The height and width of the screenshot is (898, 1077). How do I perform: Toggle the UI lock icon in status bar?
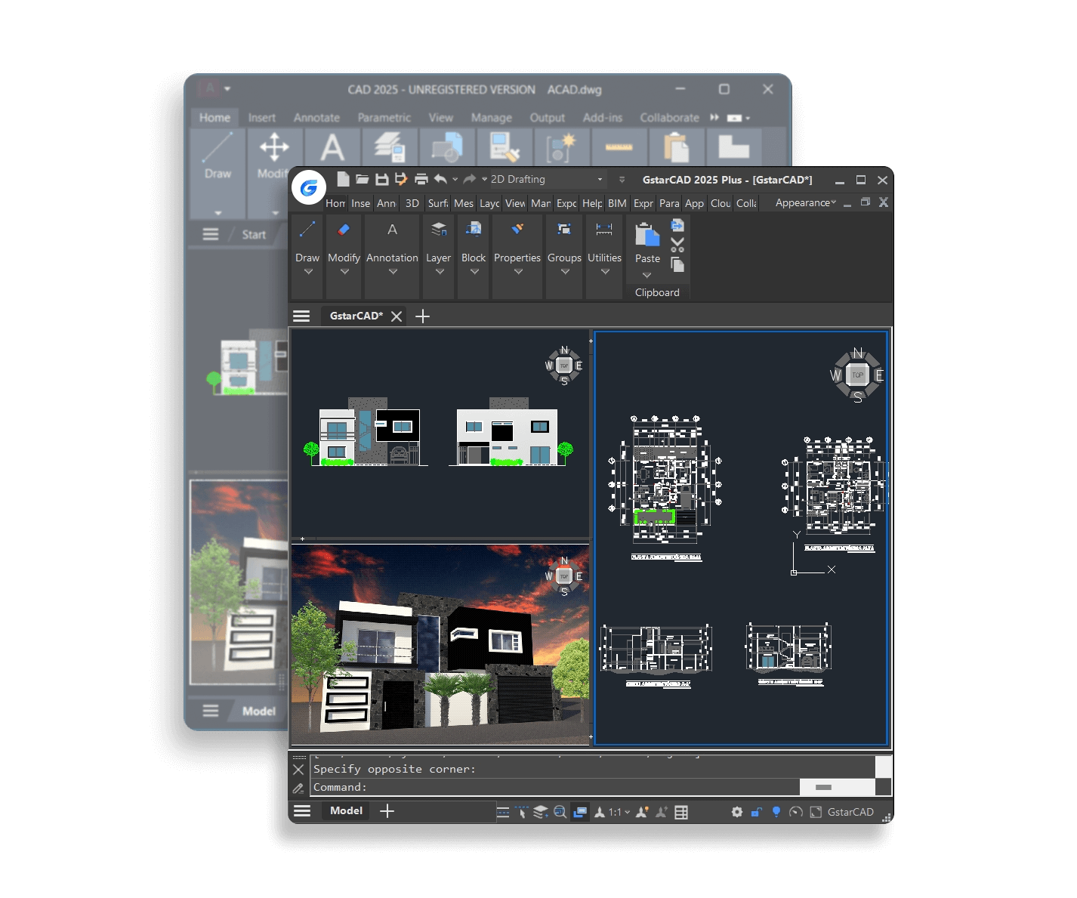click(x=756, y=812)
